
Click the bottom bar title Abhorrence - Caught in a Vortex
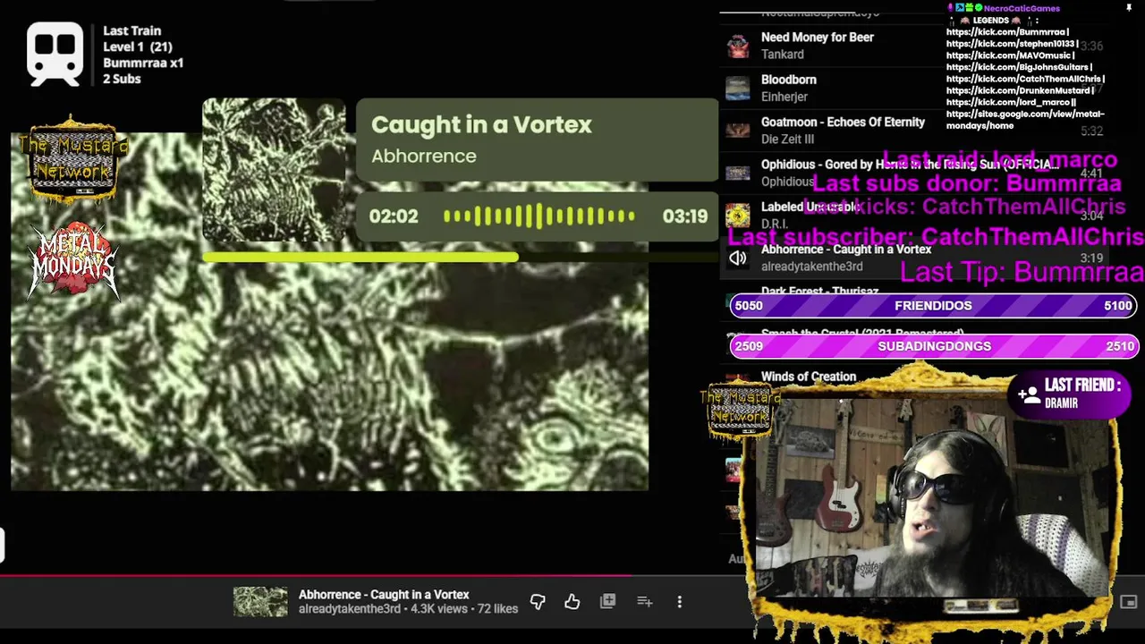384,595
